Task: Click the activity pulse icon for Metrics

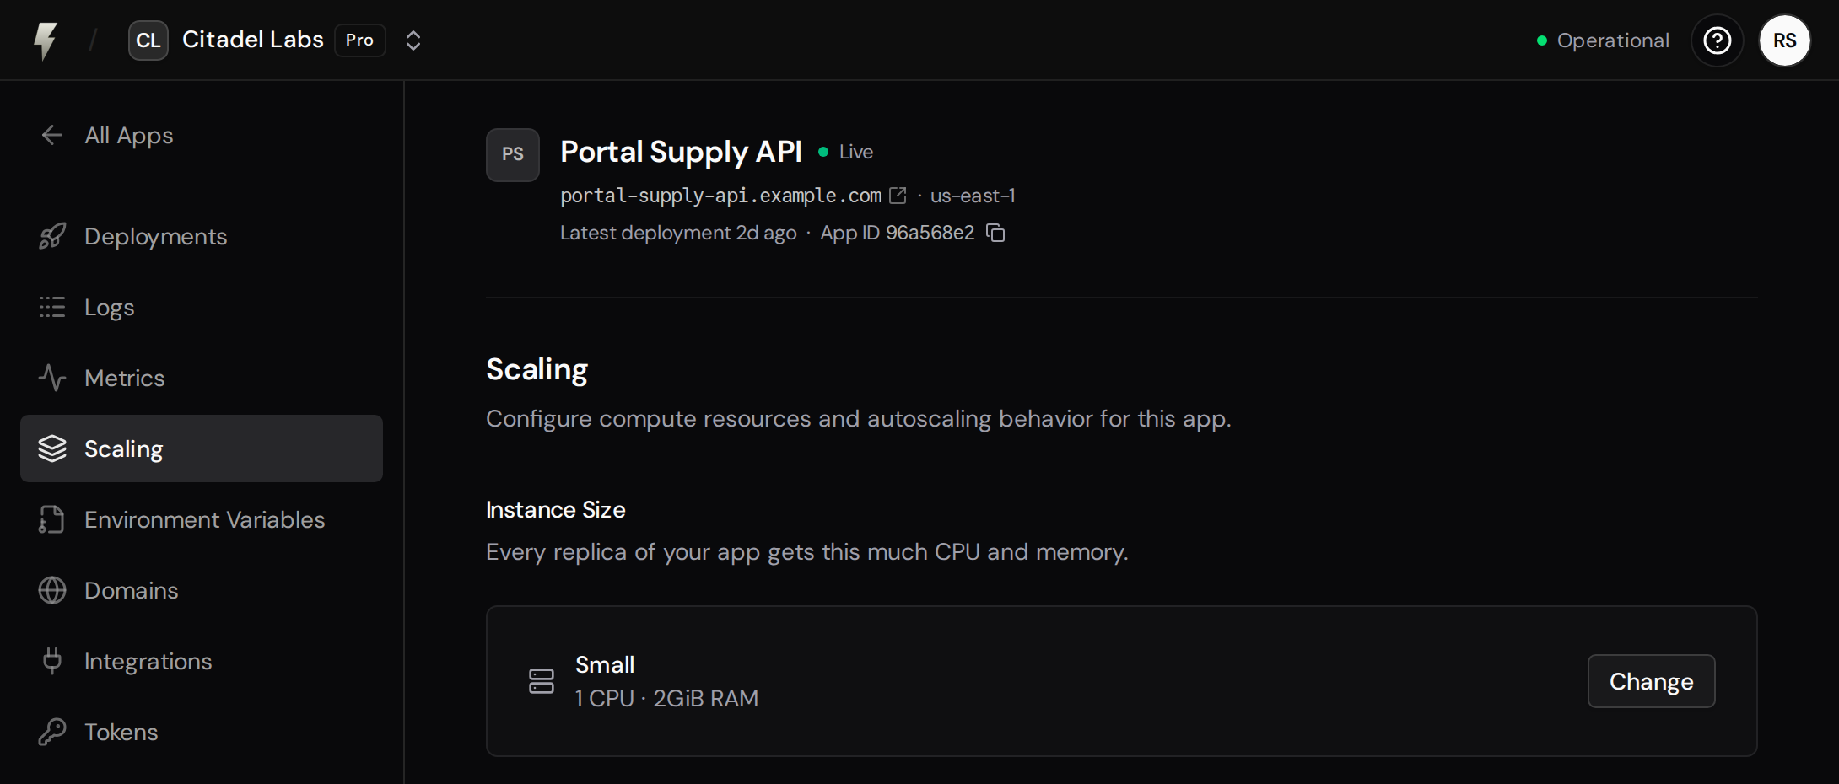Action: [x=52, y=378]
